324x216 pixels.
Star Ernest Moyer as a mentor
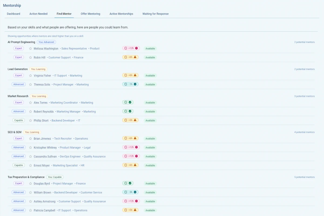pos(31,165)
